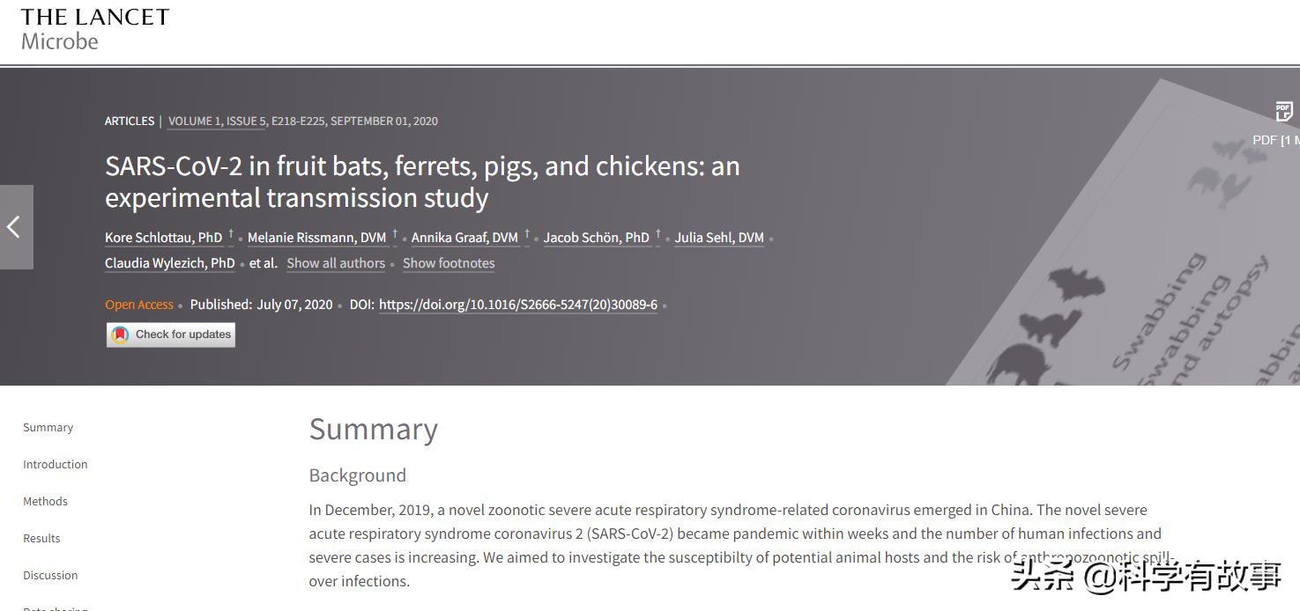This screenshot has width=1300, height=611.
Task: Open the DOI link for the article
Action: (518, 305)
